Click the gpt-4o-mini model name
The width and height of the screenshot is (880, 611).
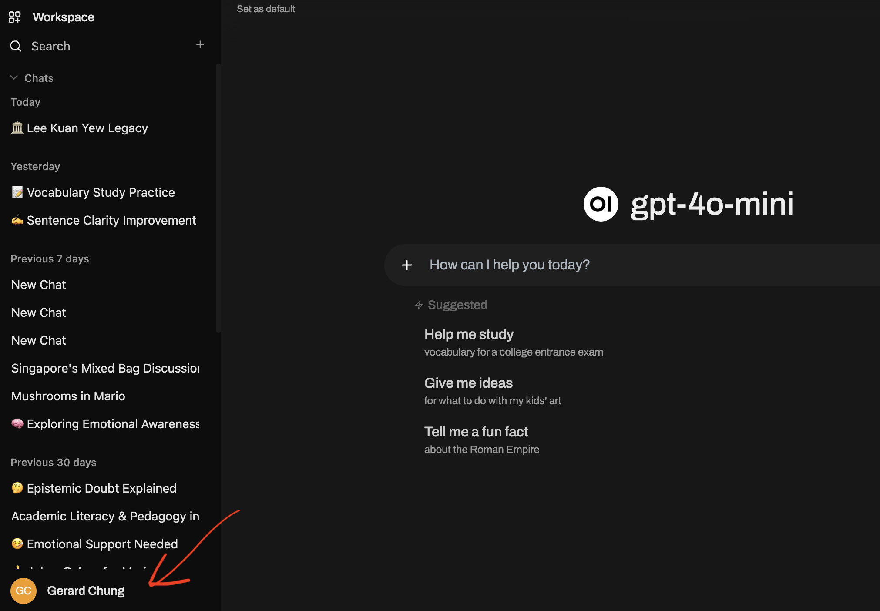pyautogui.click(x=712, y=204)
